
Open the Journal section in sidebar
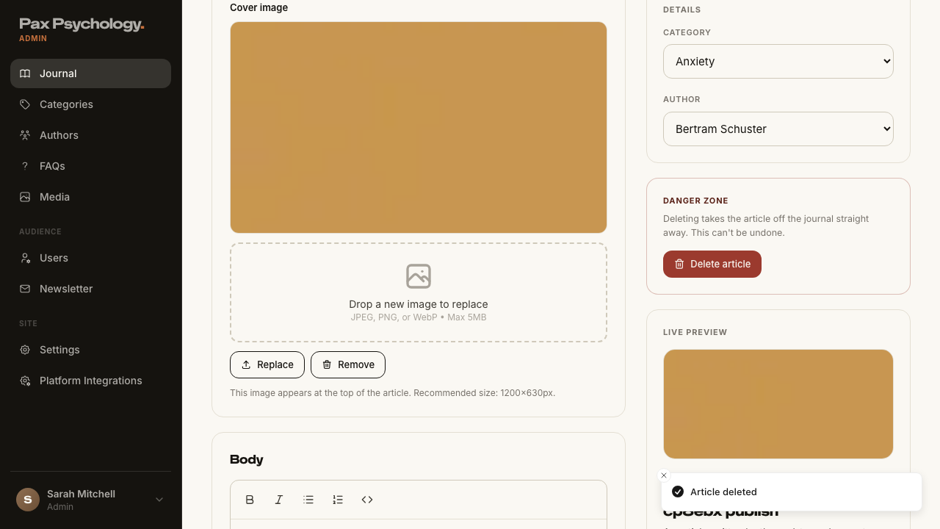[x=90, y=73]
